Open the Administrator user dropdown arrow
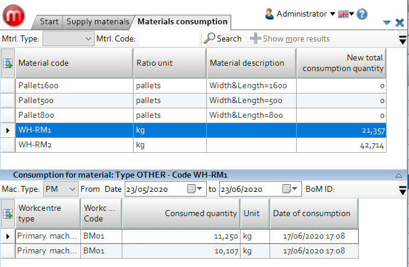The height and width of the screenshot is (267, 409). 333,14
